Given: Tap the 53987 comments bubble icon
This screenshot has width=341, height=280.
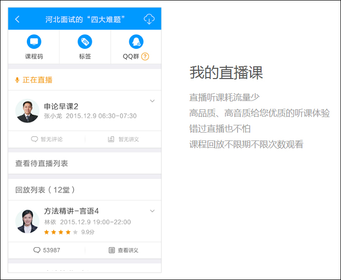Looking at the screenshot, I should [x=37, y=250].
